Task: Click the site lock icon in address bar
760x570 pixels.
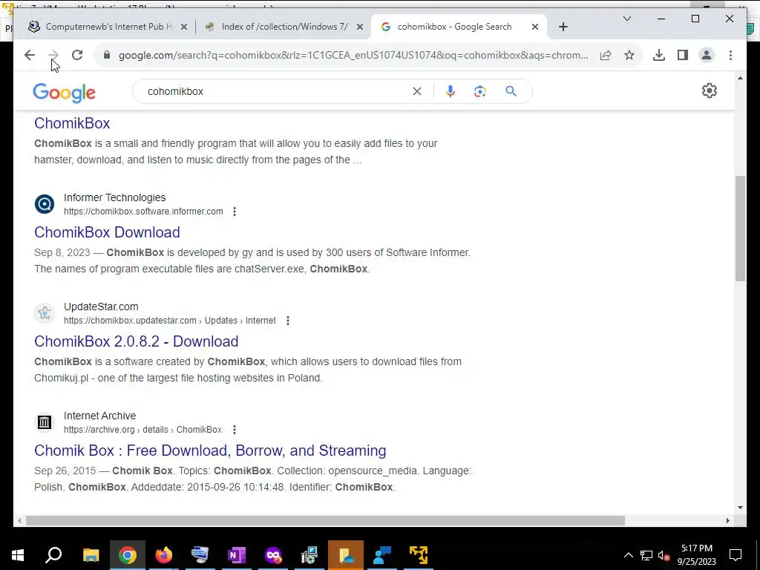Action: (107, 55)
